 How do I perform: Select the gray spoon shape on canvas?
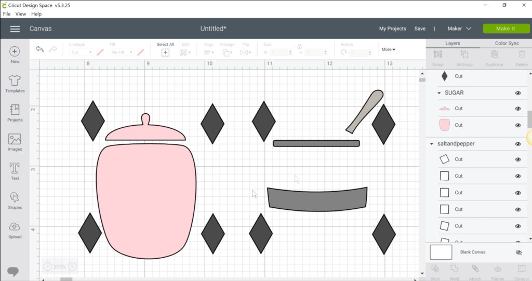pos(365,112)
